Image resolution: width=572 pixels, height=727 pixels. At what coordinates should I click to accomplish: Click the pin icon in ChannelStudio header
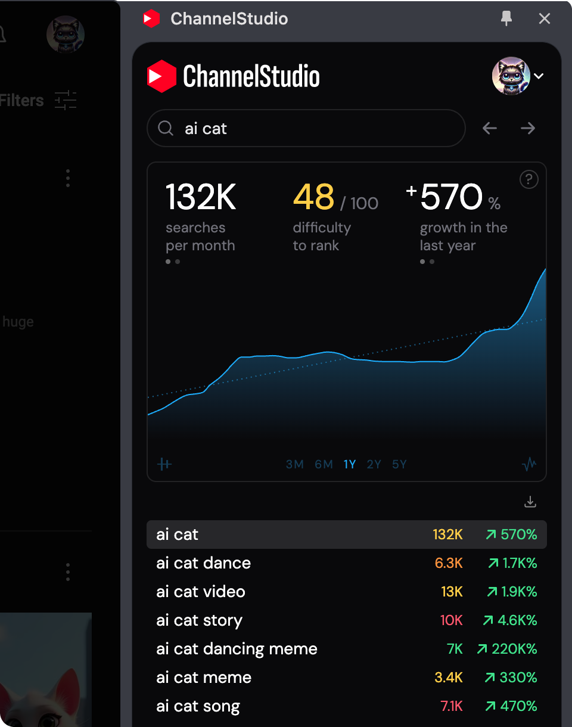[x=506, y=18]
